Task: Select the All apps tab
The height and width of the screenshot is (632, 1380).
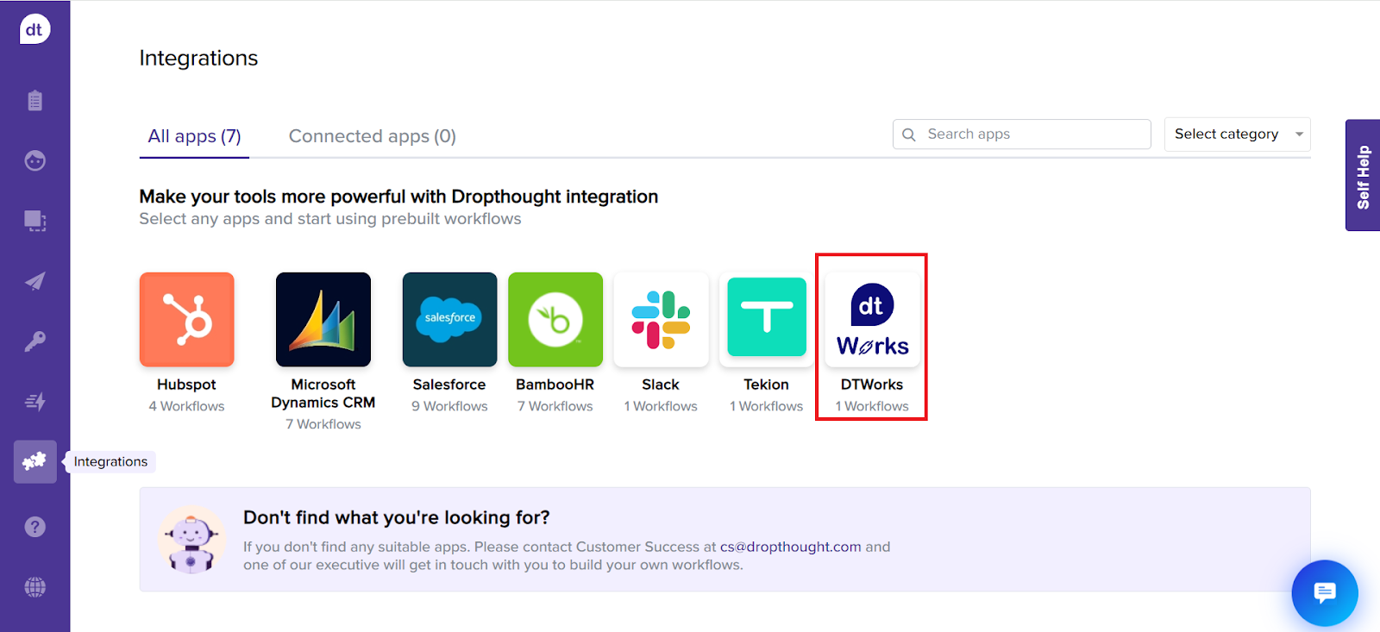Action: pyautogui.click(x=194, y=136)
